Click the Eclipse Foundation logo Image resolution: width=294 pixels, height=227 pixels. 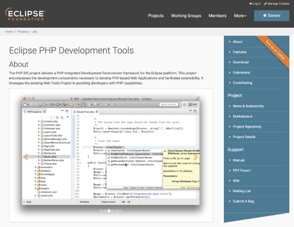tap(25, 14)
